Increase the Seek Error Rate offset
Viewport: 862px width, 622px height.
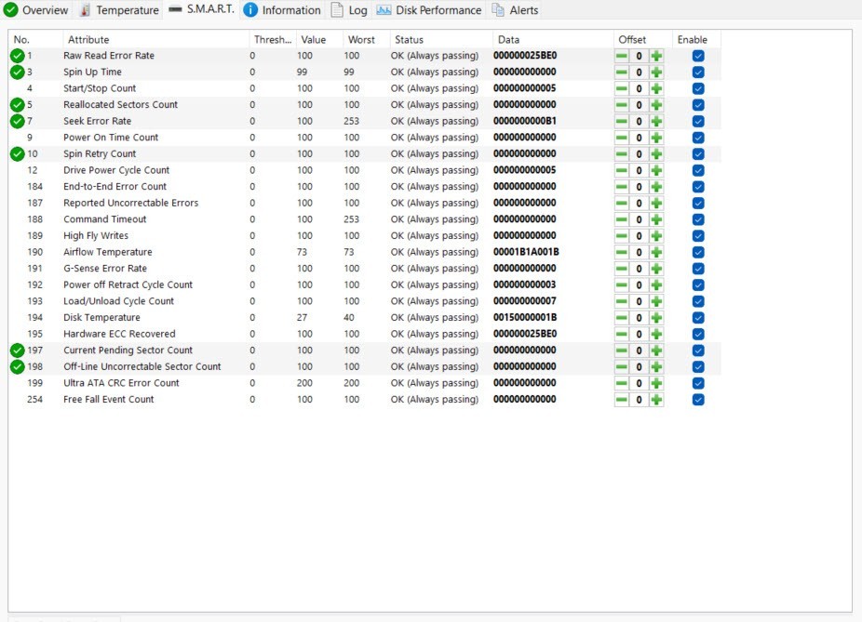click(656, 121)
